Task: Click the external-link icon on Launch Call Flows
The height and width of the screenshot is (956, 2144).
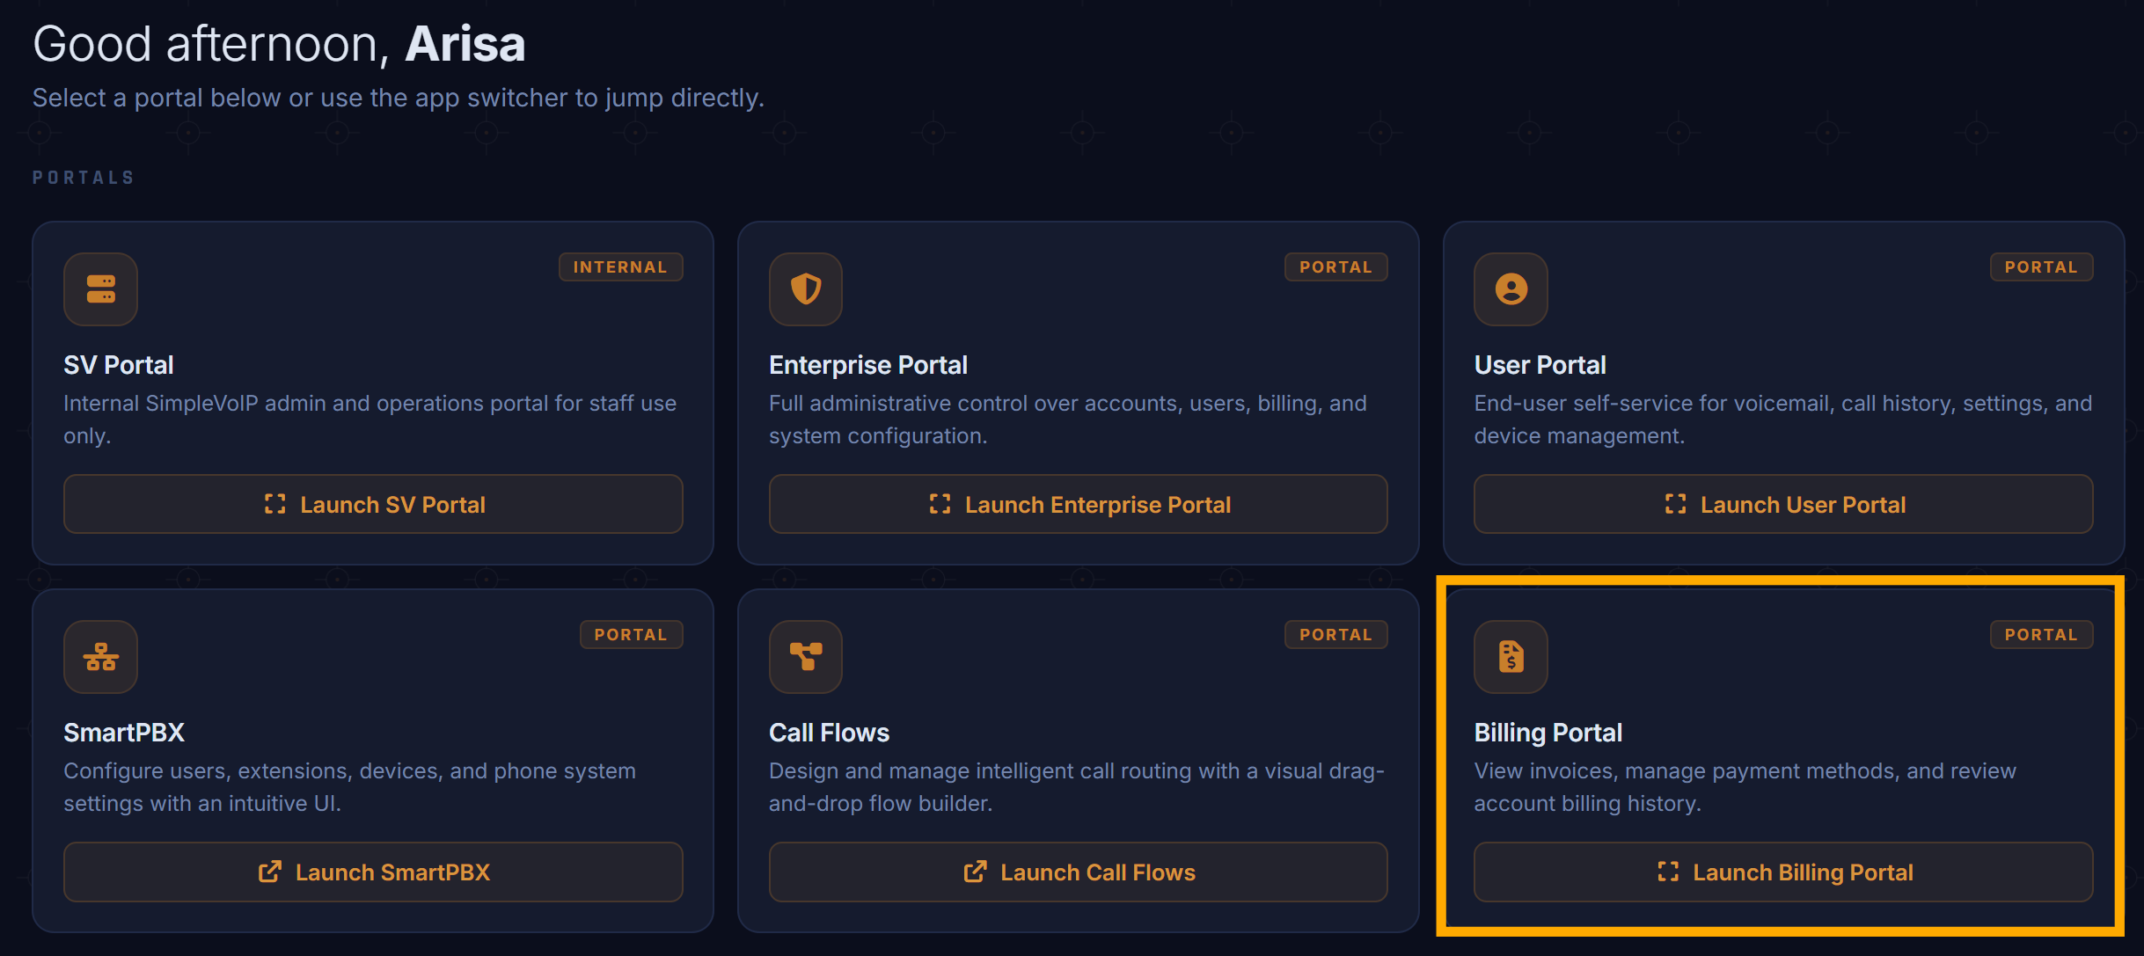Action: coord(975,872)
